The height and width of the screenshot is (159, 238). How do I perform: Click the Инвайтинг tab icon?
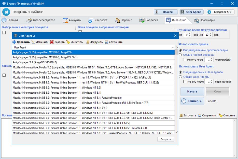point(168,20)
